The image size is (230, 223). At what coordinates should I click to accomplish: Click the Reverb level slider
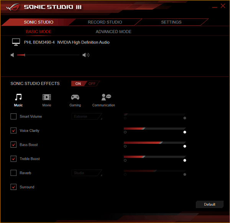click(155, 171)
